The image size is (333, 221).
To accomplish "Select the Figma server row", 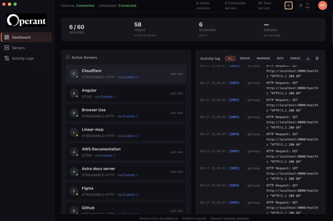I will [x=126, y=191].
